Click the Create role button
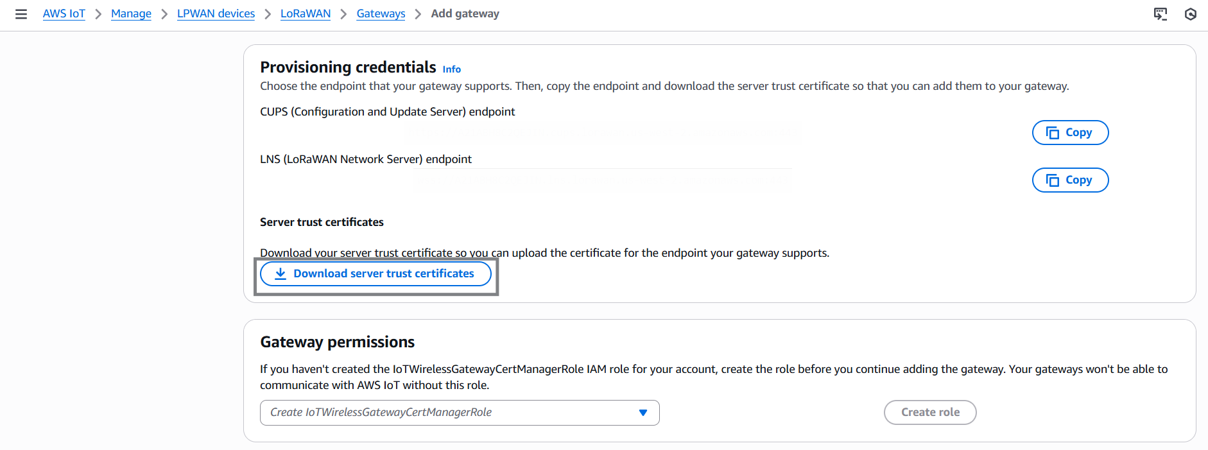 click(x=930, y=413)
